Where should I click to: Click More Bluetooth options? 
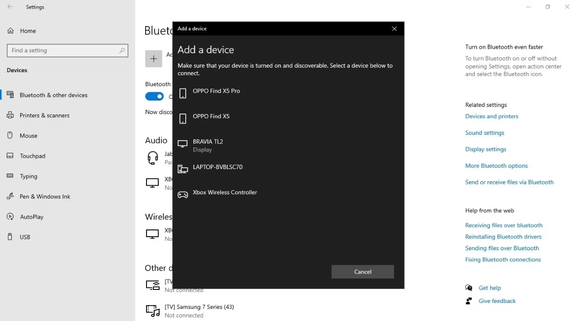(x=496, y=165)
